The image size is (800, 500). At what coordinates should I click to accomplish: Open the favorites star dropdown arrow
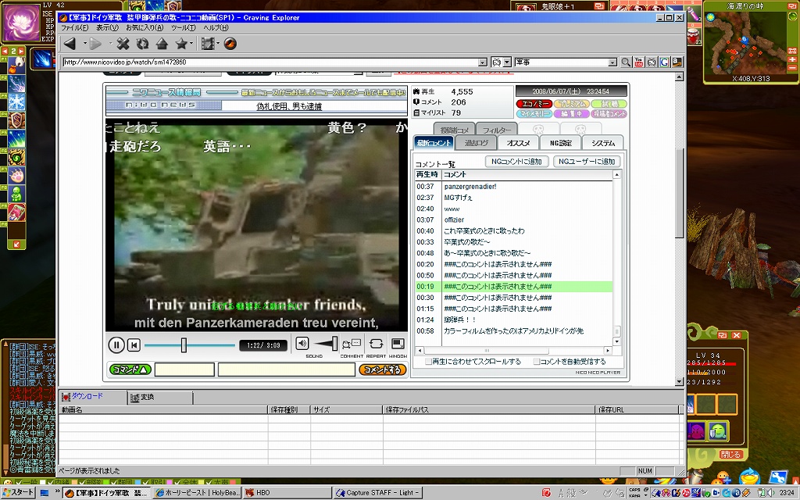[192, 44]
